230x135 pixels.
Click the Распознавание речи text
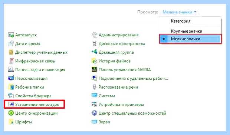(x=118, y=87)
